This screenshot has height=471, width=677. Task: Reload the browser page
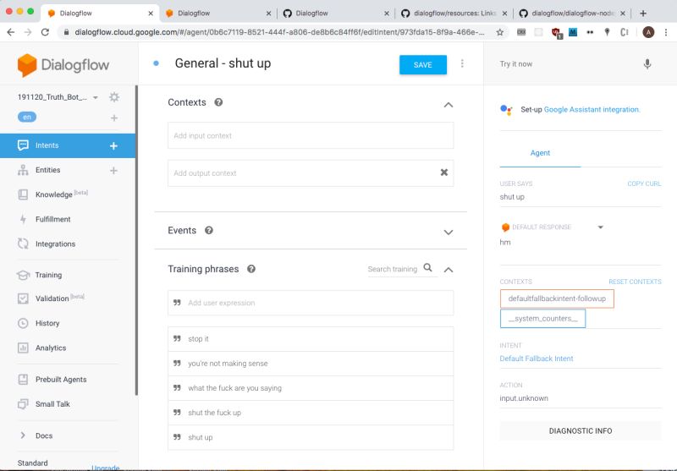[45, 32]
